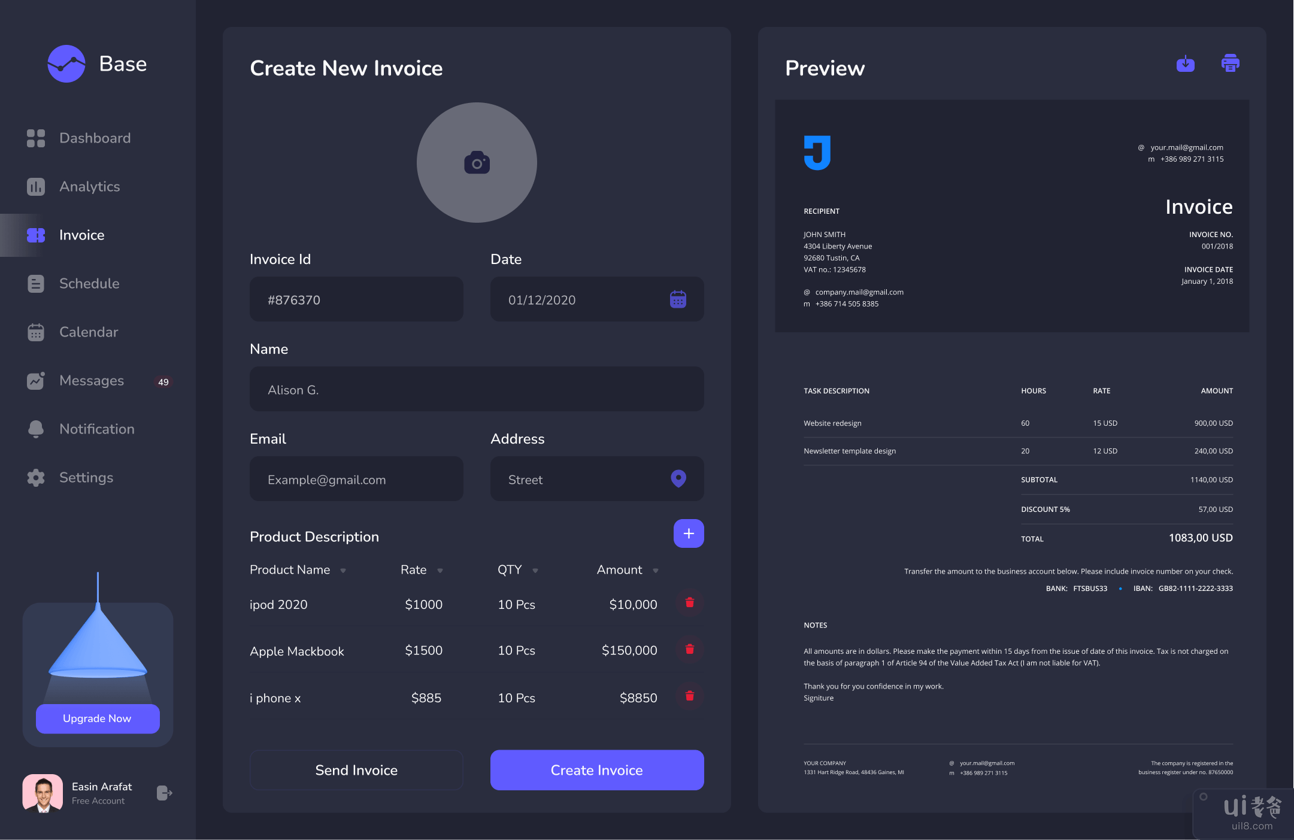Go to Messages in the sidebar
Screen dimensions: 1294x840
tap(92, 381)
